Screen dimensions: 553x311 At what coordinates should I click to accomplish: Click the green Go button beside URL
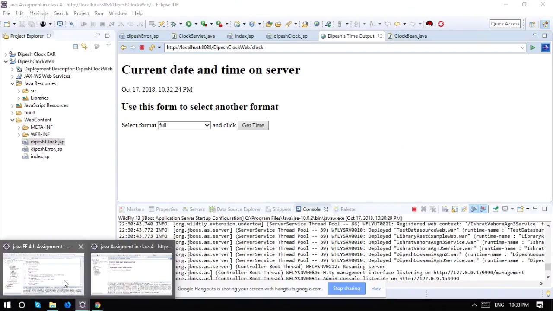coord(532,48)
